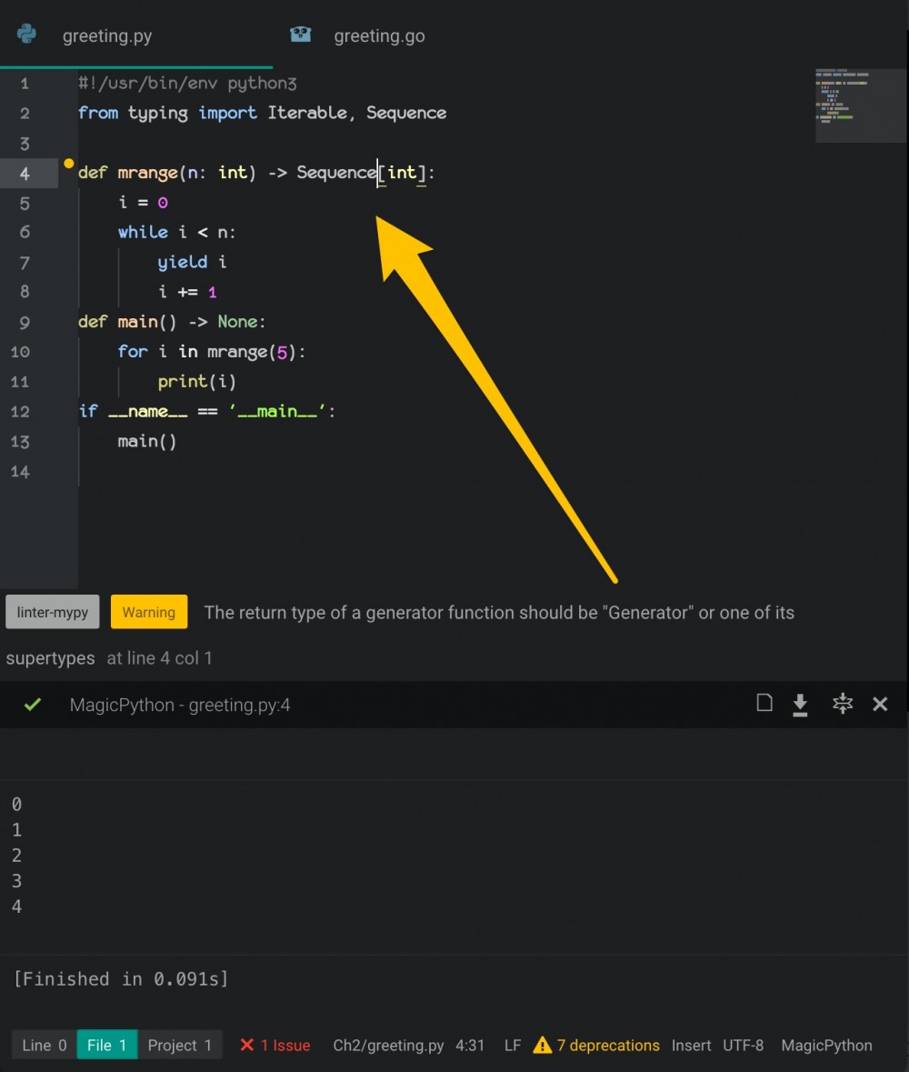Switch to the greeting.go tab

pyautogui.click(x=379, y=35)
